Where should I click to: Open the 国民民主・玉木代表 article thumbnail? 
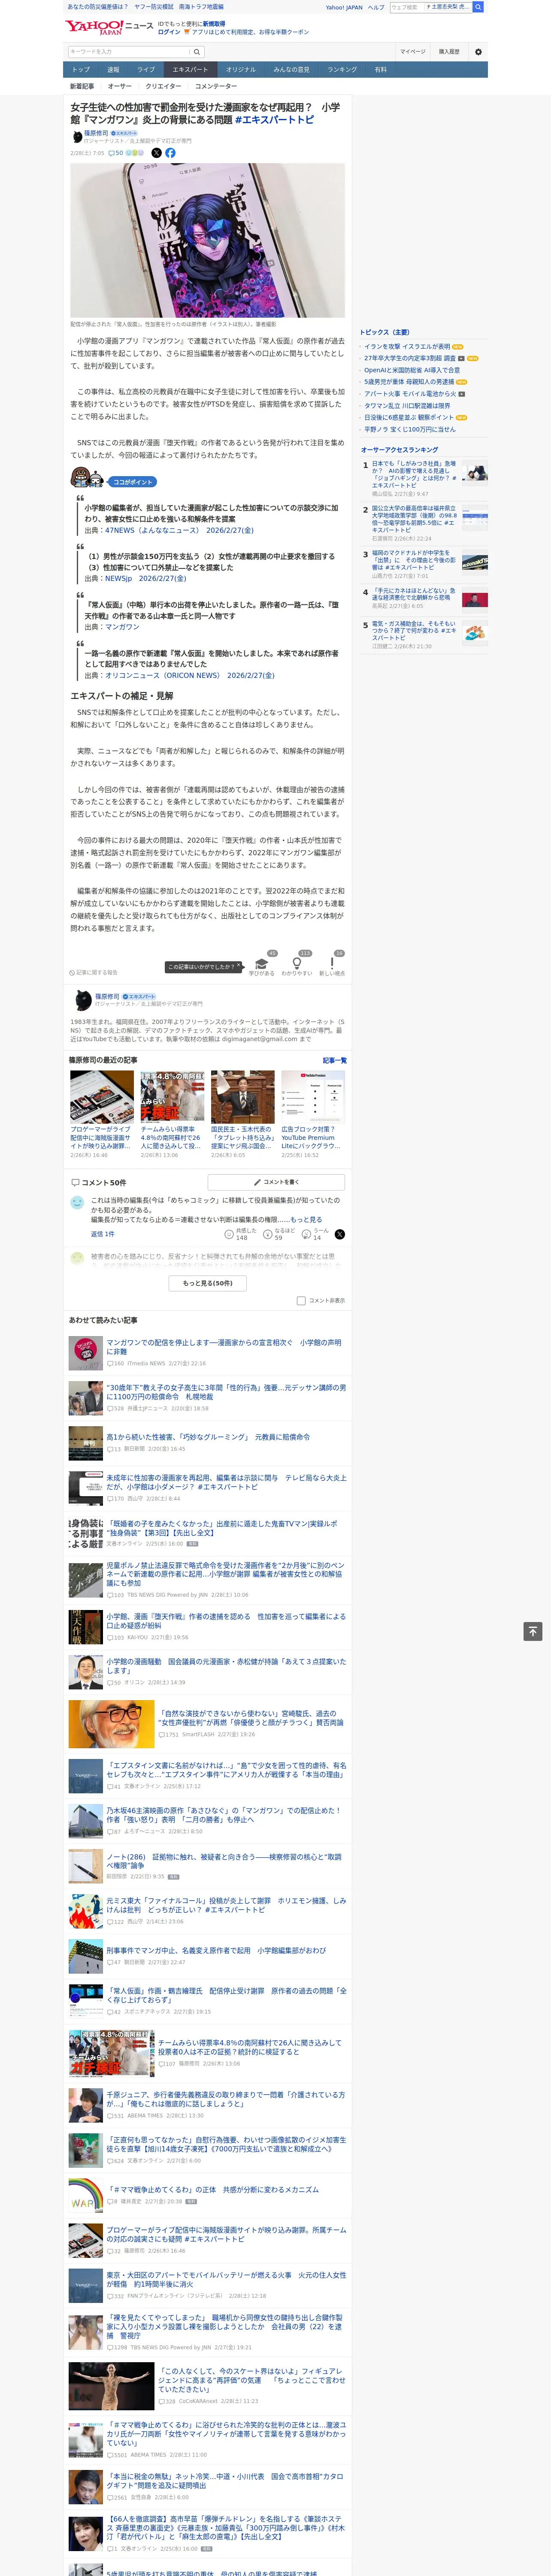click(x=243, y=1097)
